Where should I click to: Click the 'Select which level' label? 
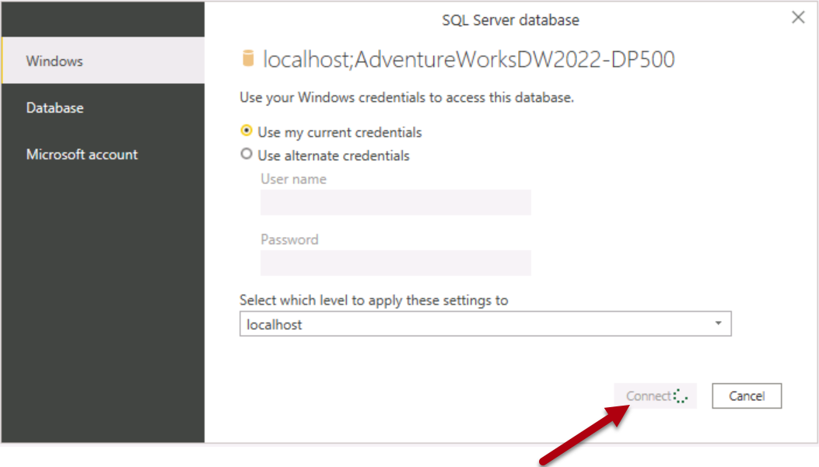[x=373, y=300]
